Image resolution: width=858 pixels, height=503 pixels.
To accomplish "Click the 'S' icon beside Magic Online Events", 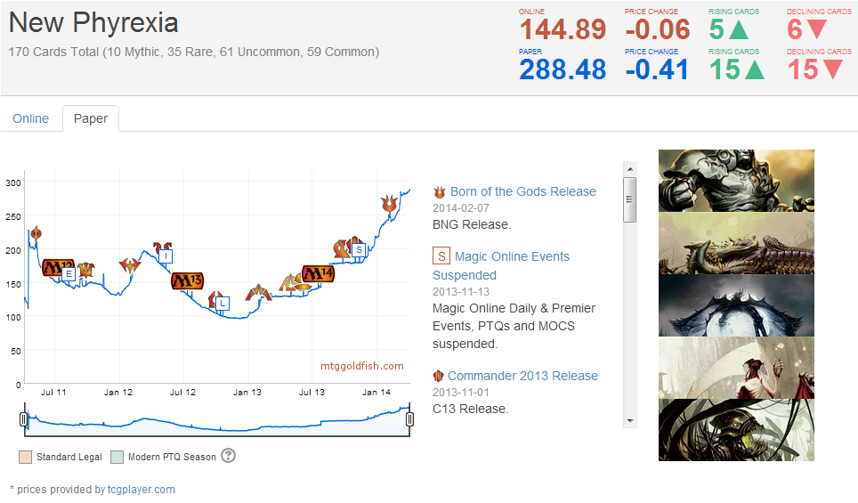I will [x=441, y=256].
